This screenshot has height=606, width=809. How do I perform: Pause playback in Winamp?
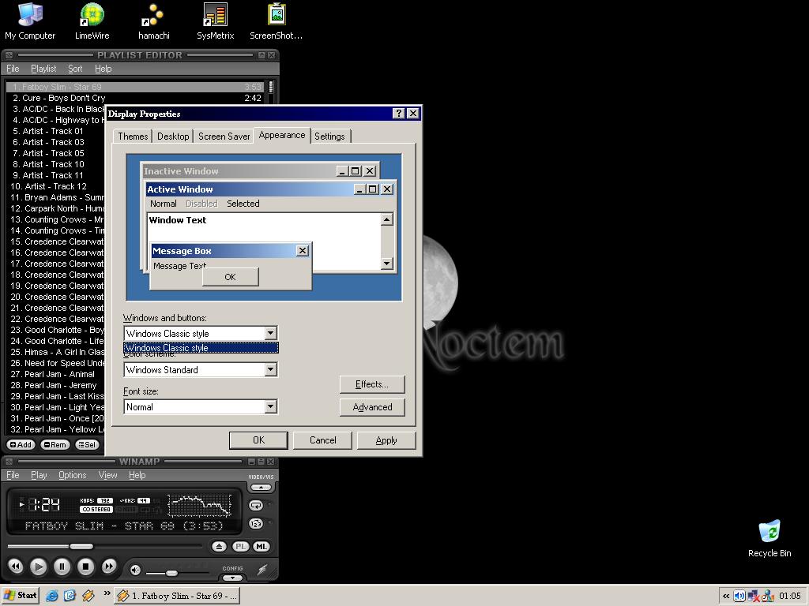[62, 567]
